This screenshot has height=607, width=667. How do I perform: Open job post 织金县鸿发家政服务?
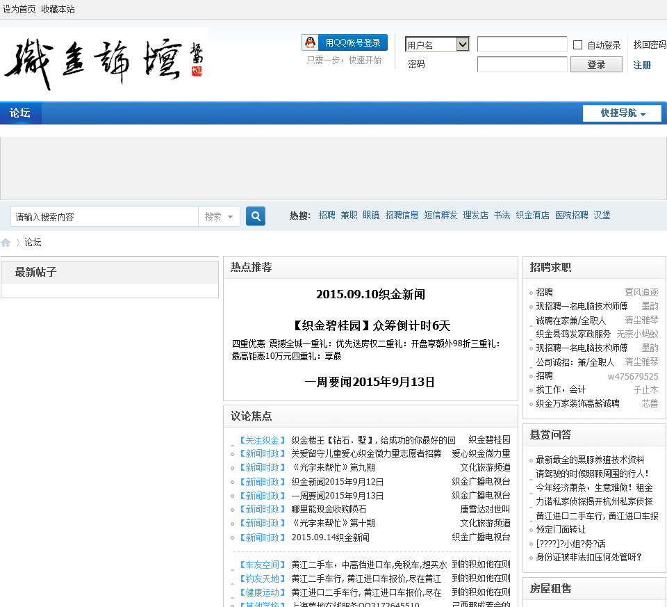tap(573, 334)
